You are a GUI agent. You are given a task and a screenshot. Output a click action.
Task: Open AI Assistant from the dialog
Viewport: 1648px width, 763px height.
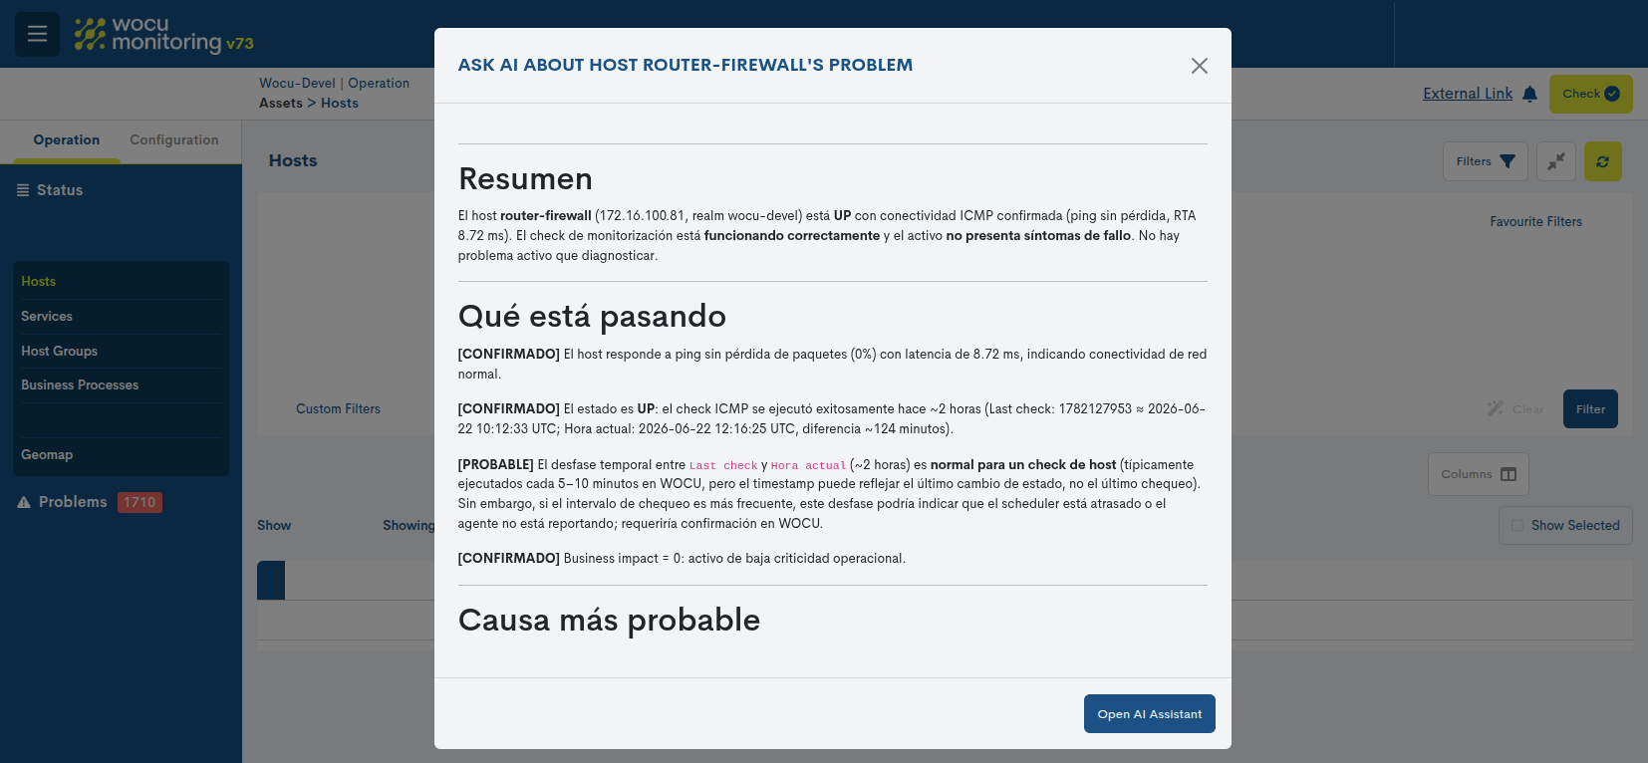point(1149,713)
